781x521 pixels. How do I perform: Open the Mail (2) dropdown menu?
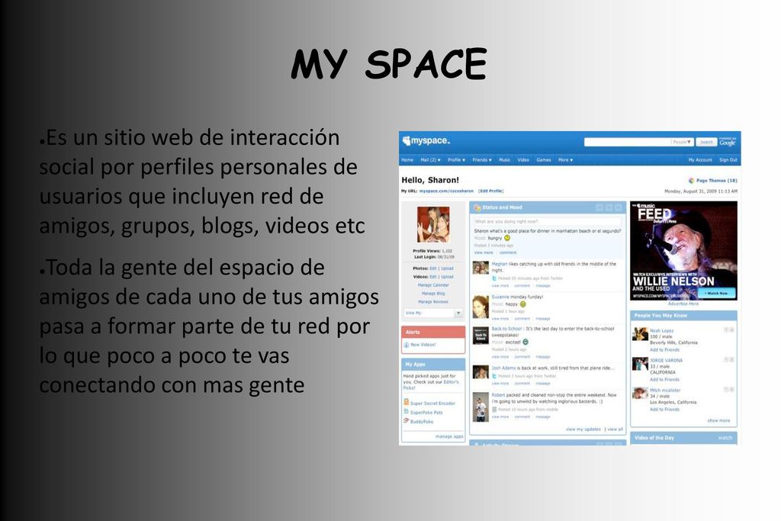[430, 160]
